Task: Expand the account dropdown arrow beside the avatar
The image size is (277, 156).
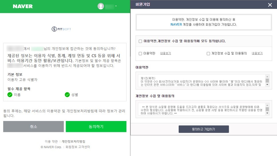Action: pos(116,6)
